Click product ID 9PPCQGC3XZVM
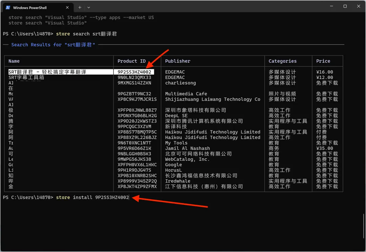 pyautogui.click(x=134, y=127)
